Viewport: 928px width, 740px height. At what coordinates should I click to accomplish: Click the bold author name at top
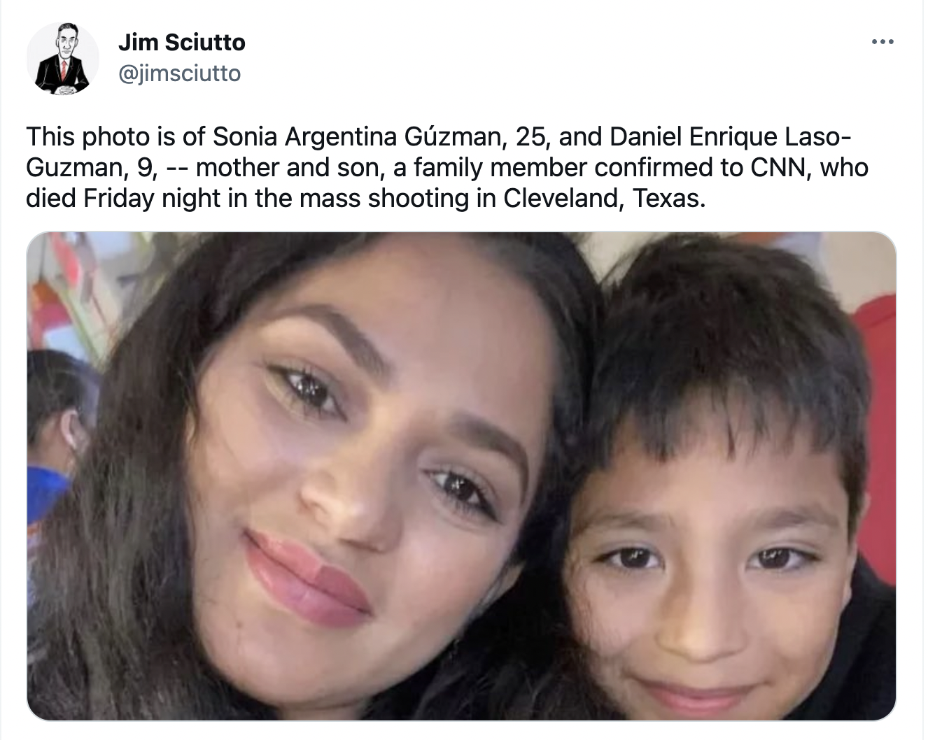tap(181, 42)
